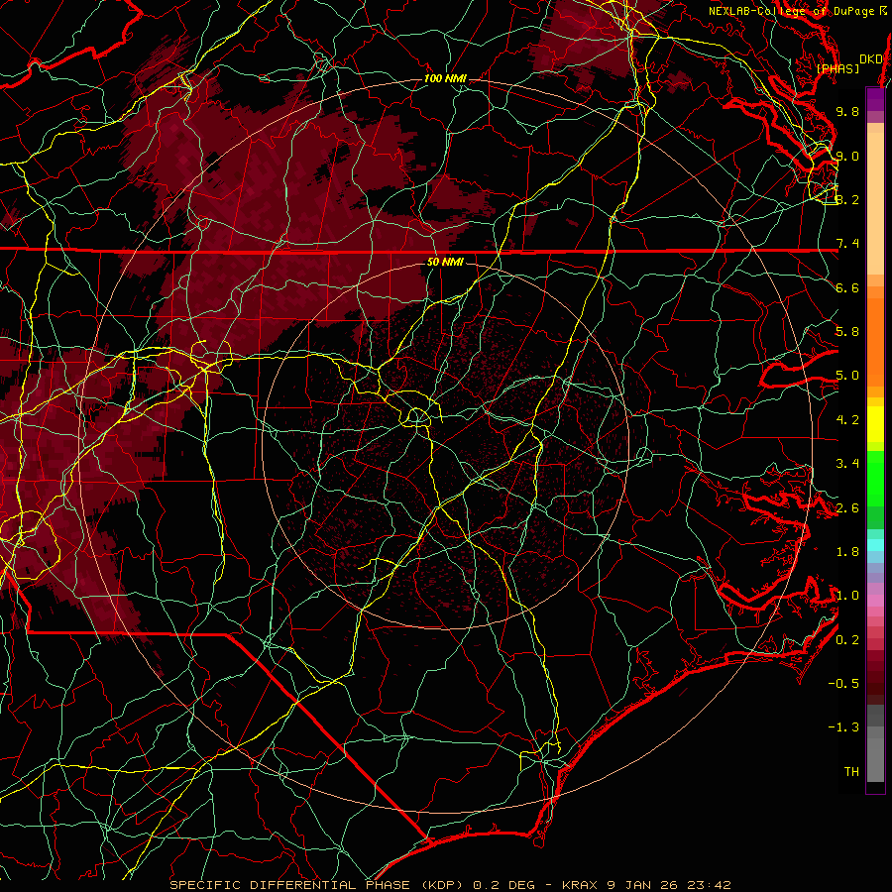Image resolution: width=892 pixels, height=892 pixels.
Task: Click the 2.6 value on the color scale
Action: [x=847, y=507]
